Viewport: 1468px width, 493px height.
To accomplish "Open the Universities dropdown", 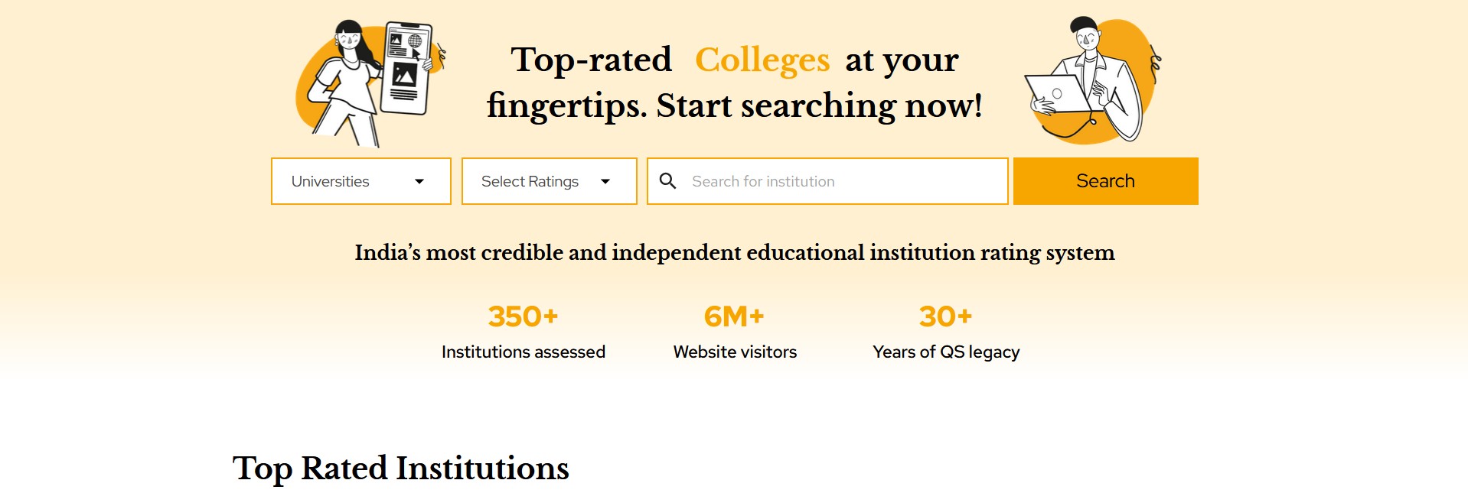I will 360,181.
